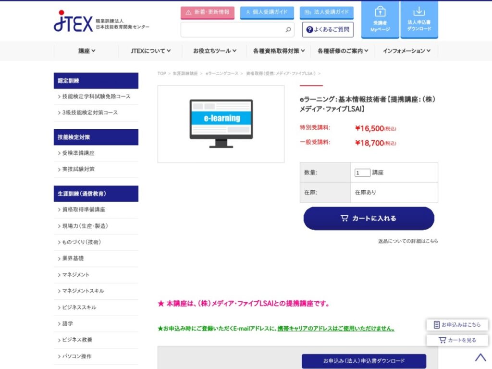This screenshot has width=492, height=369.
Task: Open ビジネススキル sidebar link
Action: coord(96,307)
